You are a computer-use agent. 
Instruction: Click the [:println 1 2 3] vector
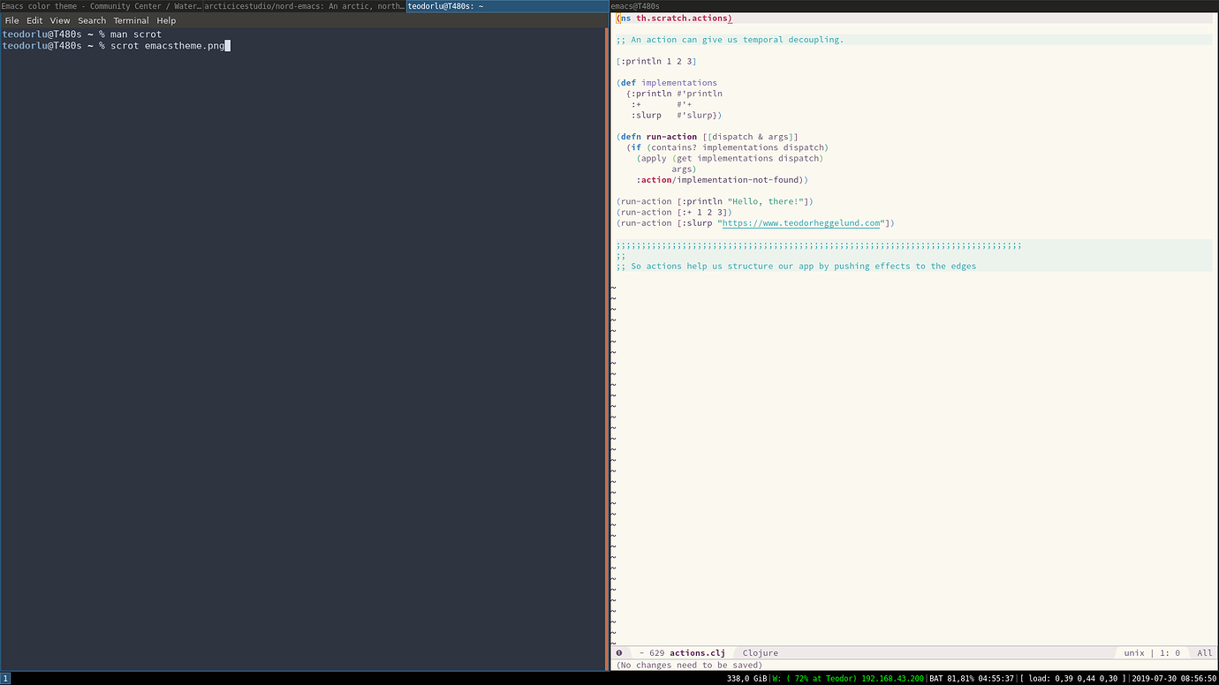(x=656, y=61)
